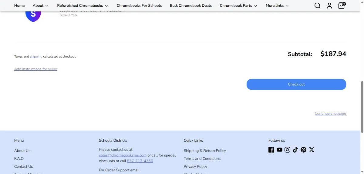This screenshot has width=364, height=174.
Task: Click the $187.94 subtotal amount
Action: 333,54
